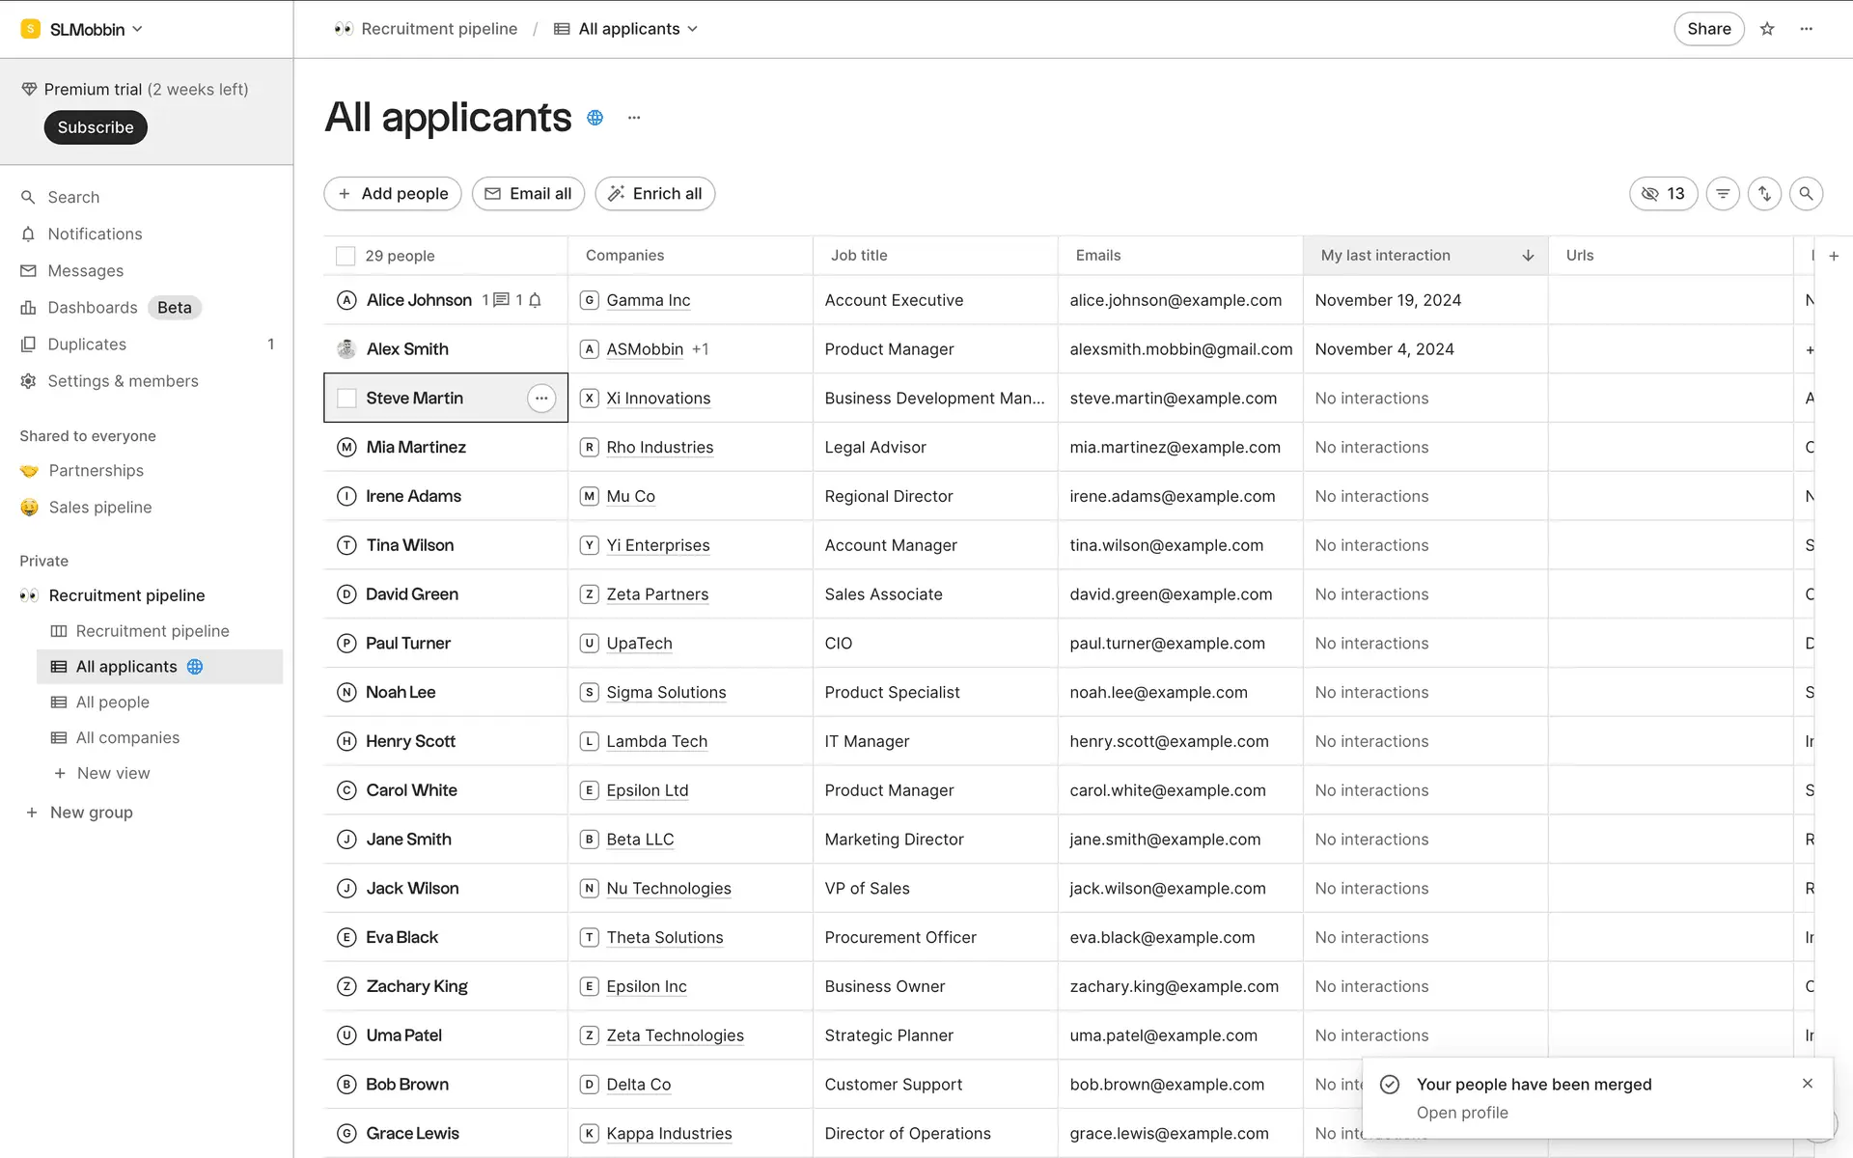Check the Steve Martin row checkbox
The width and height of the screenshot is (1853, 1158).
tap(346, 399)
